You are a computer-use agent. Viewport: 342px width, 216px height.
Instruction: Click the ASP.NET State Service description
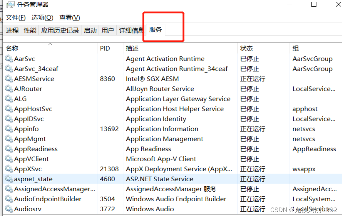(159, 179)
